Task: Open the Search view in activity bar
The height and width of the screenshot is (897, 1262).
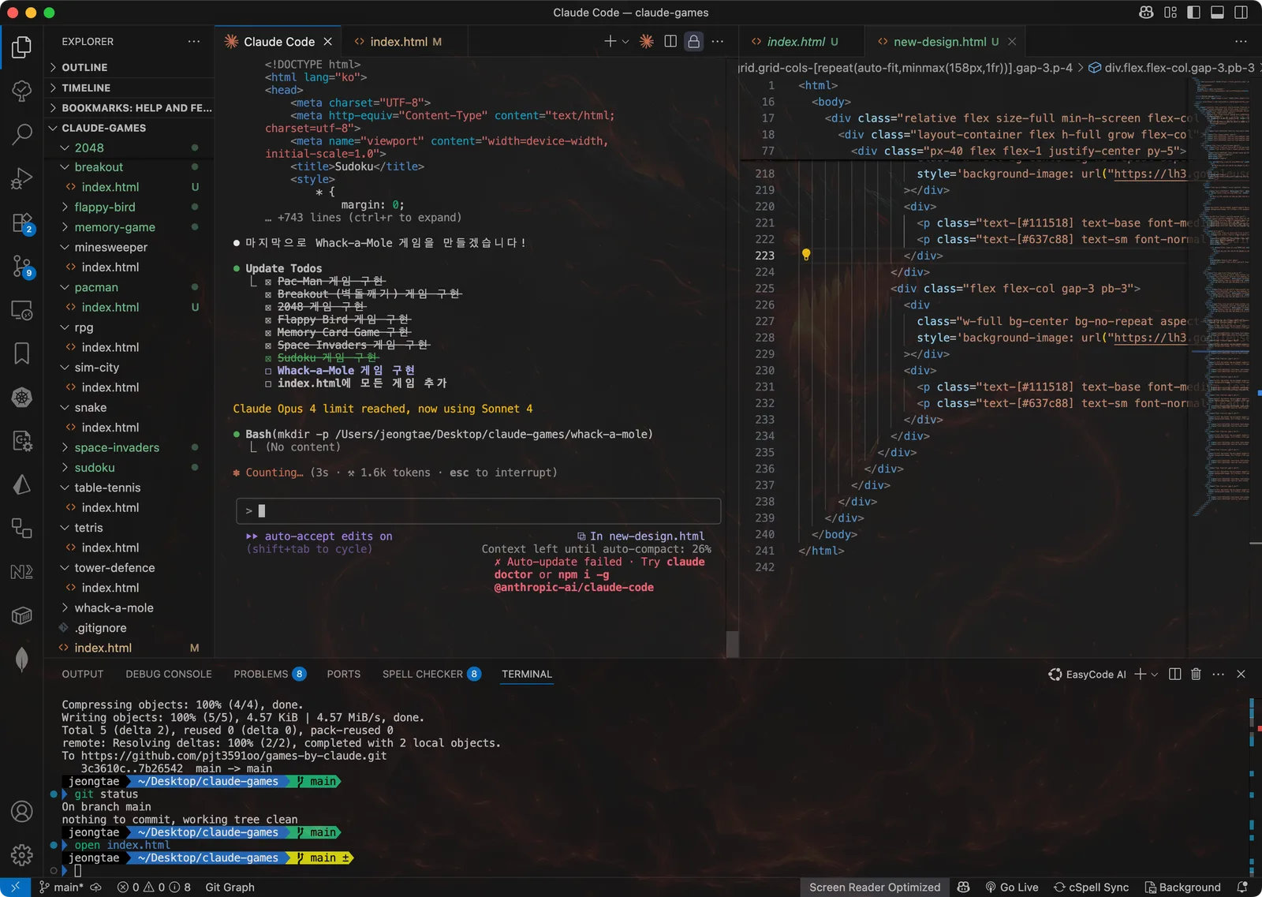Action: (x=22, y=134)
